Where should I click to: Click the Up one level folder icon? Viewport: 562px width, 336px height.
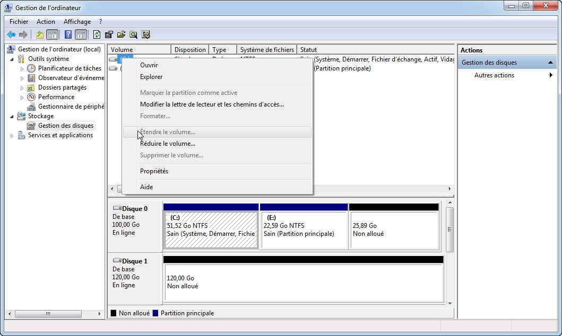tap(40, 34)
